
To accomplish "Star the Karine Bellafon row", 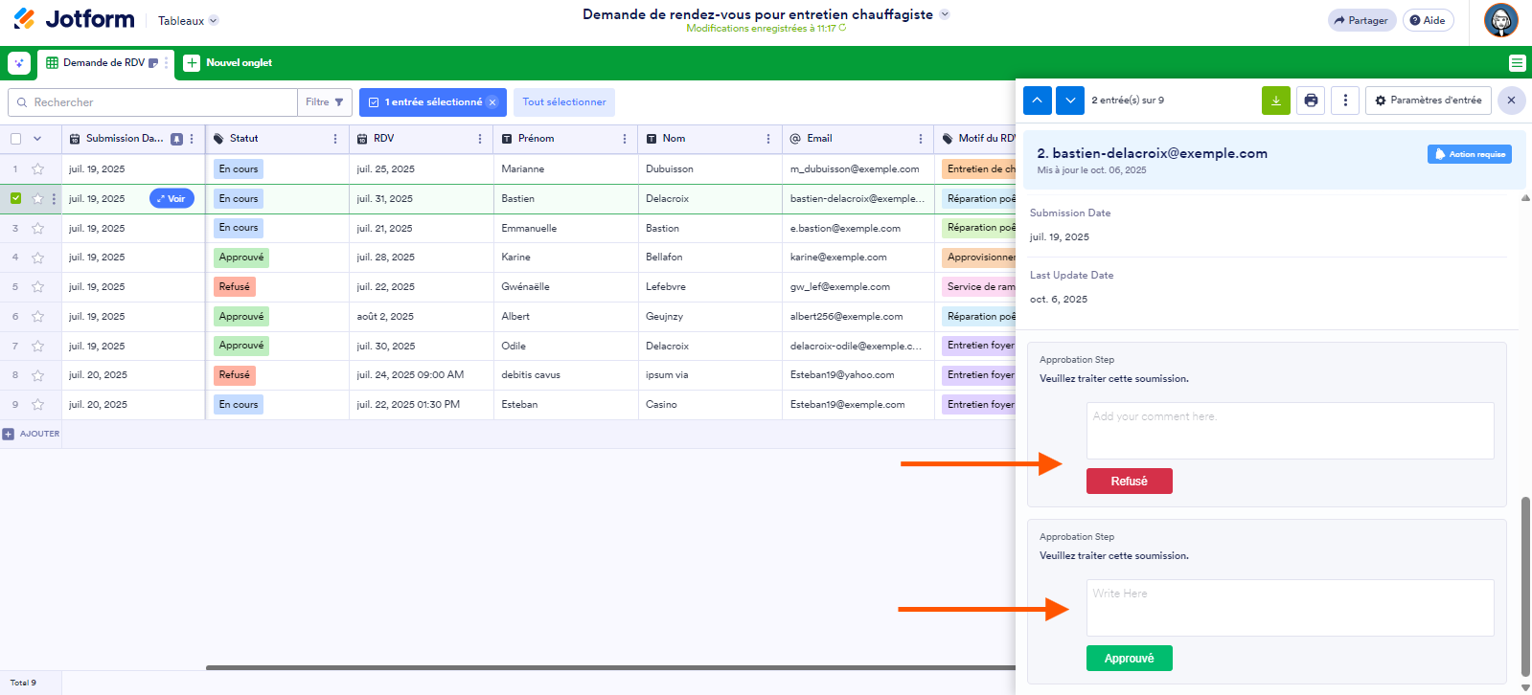I will coord(38,258).
